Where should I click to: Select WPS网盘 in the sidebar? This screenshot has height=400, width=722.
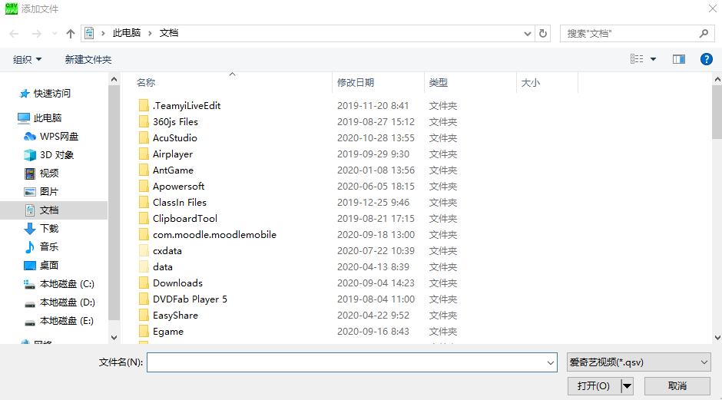[58, 136]
